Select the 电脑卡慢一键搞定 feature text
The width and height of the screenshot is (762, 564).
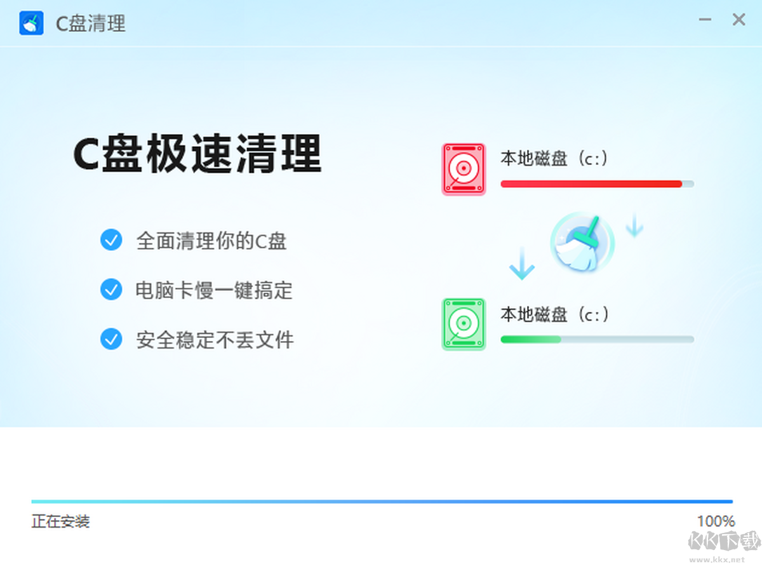point(214,291)
